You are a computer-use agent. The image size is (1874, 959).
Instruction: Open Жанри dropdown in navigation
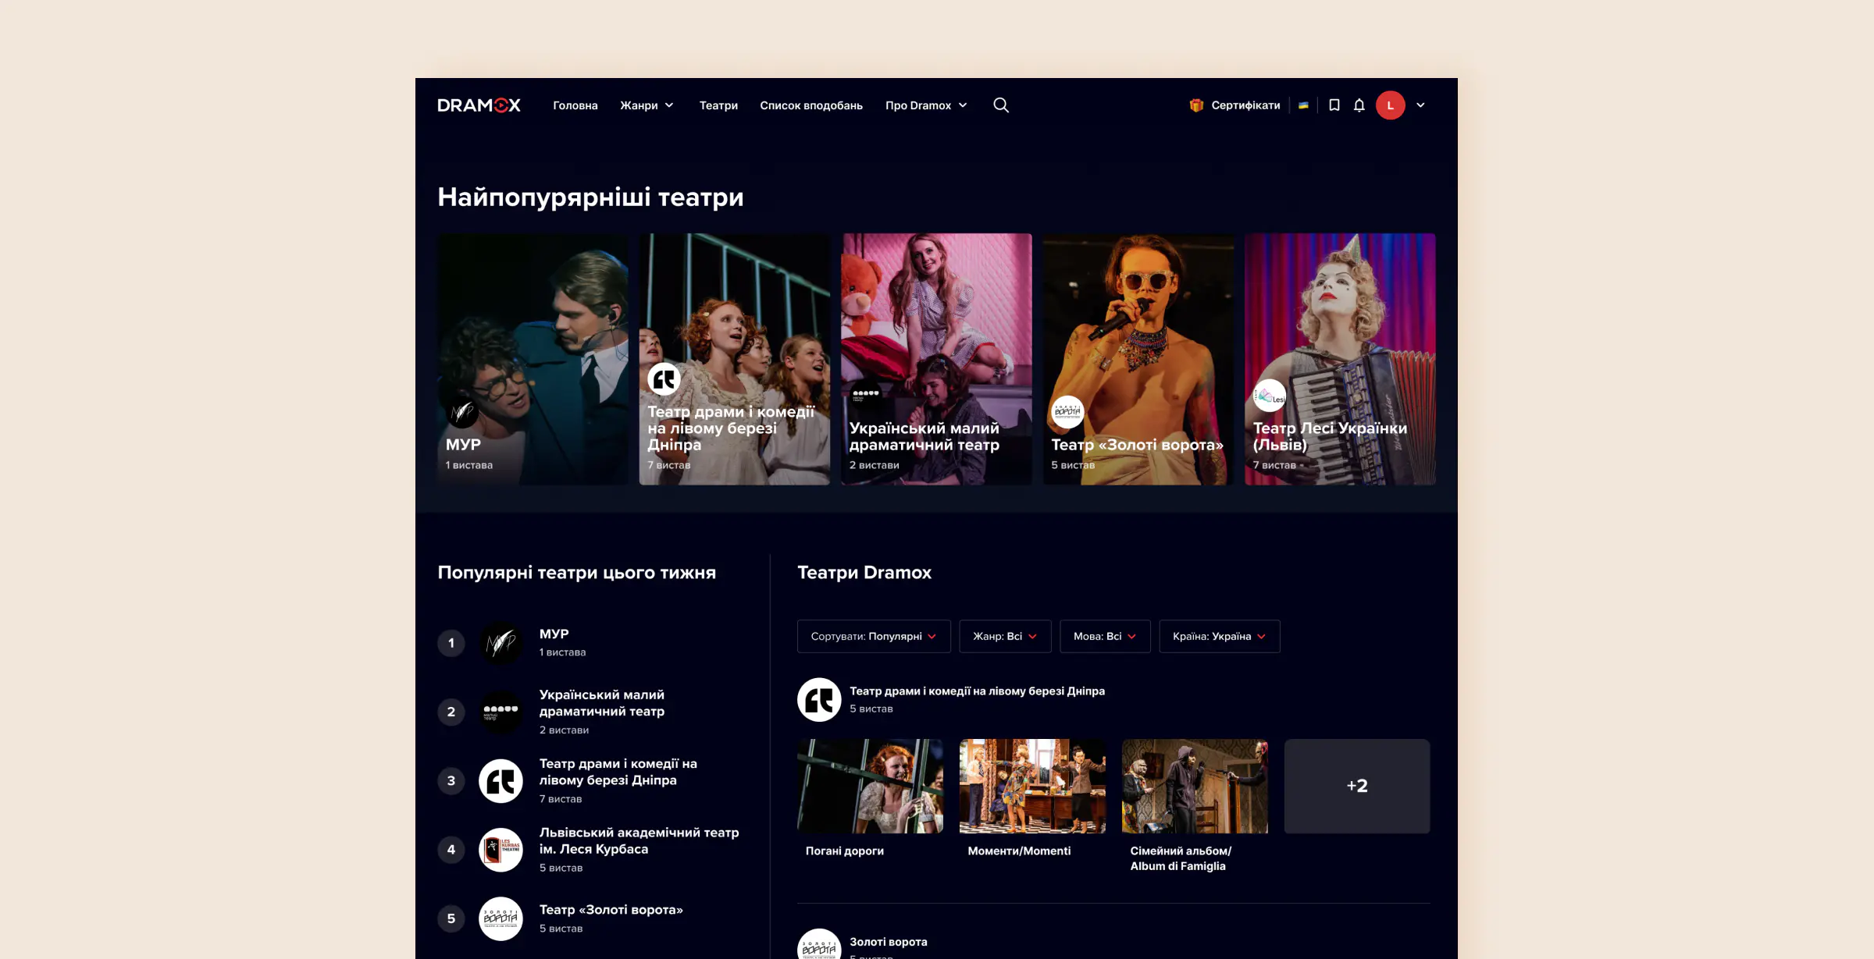[647, 105]
